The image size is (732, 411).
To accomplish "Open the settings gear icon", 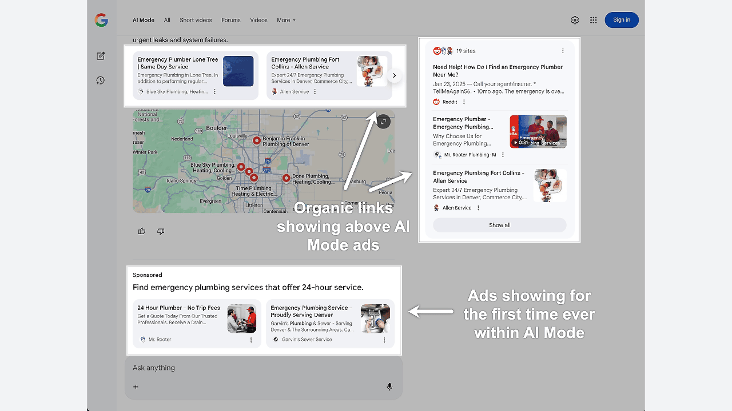I will (575, 20).
